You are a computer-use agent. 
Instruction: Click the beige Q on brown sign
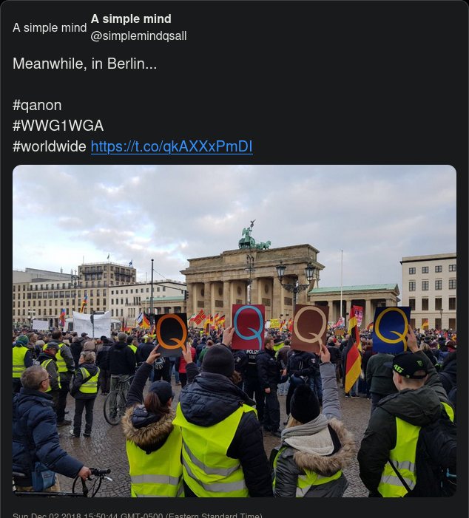(310, 328)
